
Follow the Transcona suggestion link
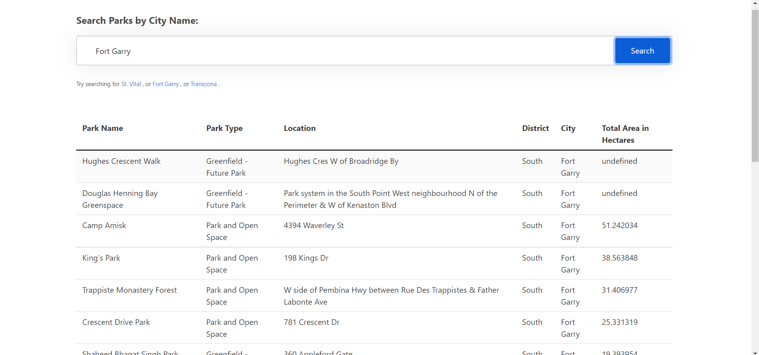(204, 84)
